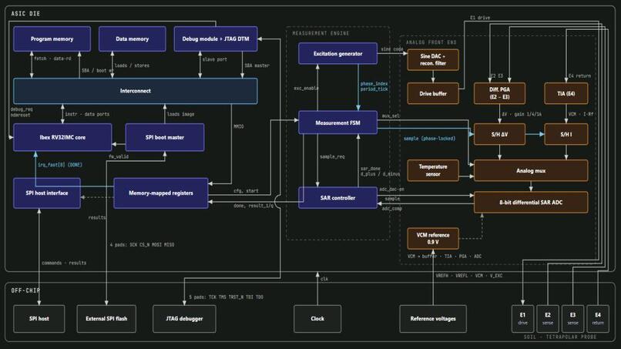Select the phase_index period_tick label
Image resolution: width=621 pixels, height=349 pixels.
374,86
